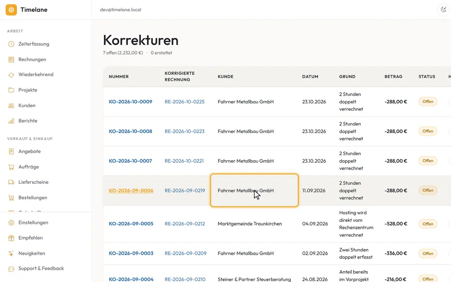Toggle dark mode moon icon

click(443, 9)
